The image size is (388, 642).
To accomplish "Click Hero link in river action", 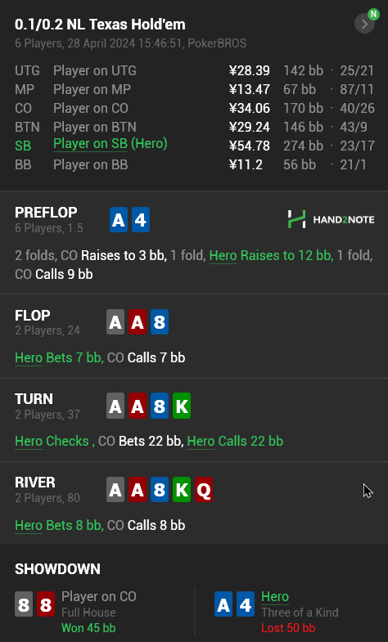I will coord(29,525).
